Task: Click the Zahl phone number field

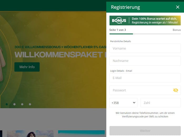Action: (161, 103)
